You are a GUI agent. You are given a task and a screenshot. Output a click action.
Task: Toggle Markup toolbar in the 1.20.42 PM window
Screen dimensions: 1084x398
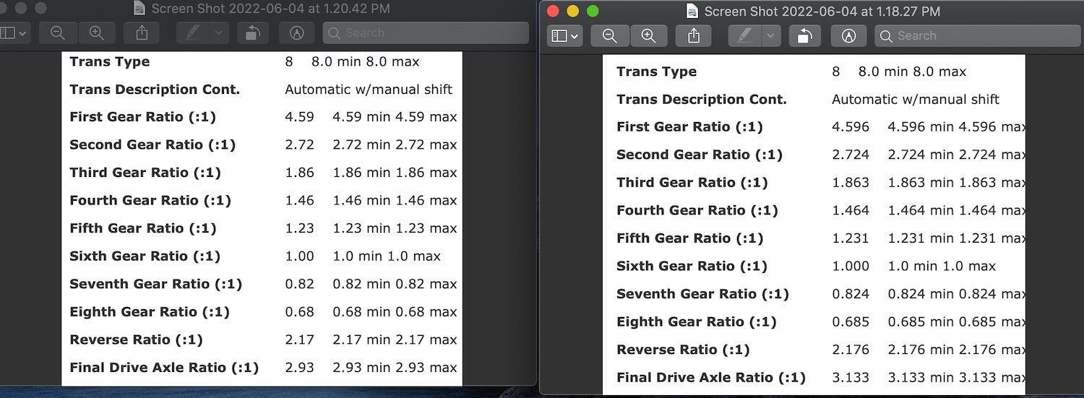tap(296, 33)
